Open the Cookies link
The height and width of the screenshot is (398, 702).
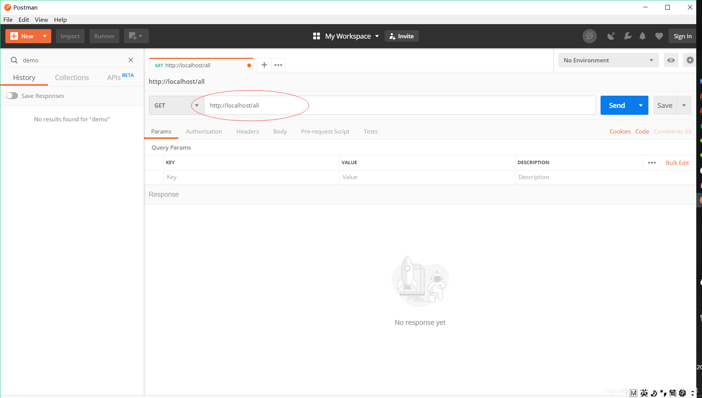pyautogui.click(x=620, y=131)
